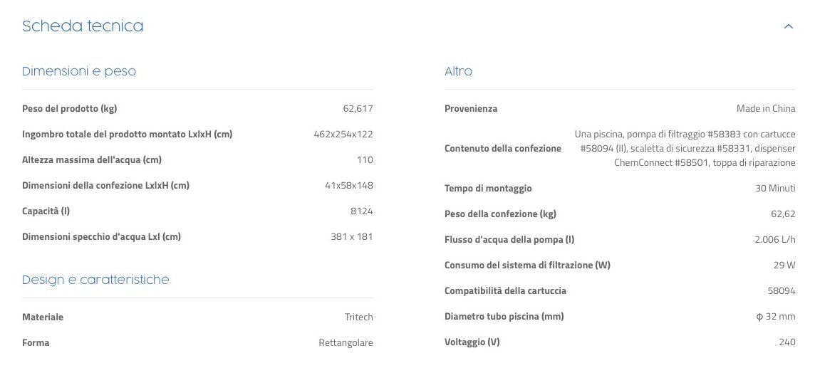Collapse the Scheda tecnica section chevron
The image size is (815, 368).
tap(788, 26)
